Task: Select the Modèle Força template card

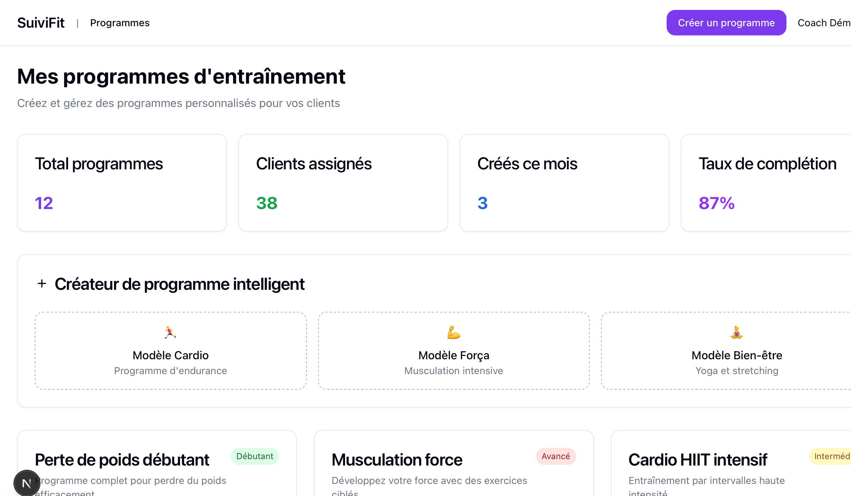Action: 454,351
